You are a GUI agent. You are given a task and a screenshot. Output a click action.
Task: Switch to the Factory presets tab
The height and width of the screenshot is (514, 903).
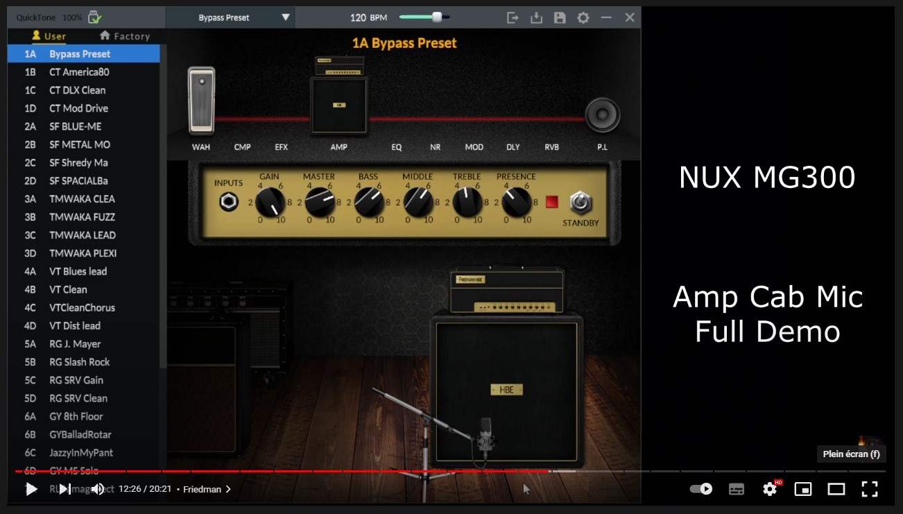125,35
